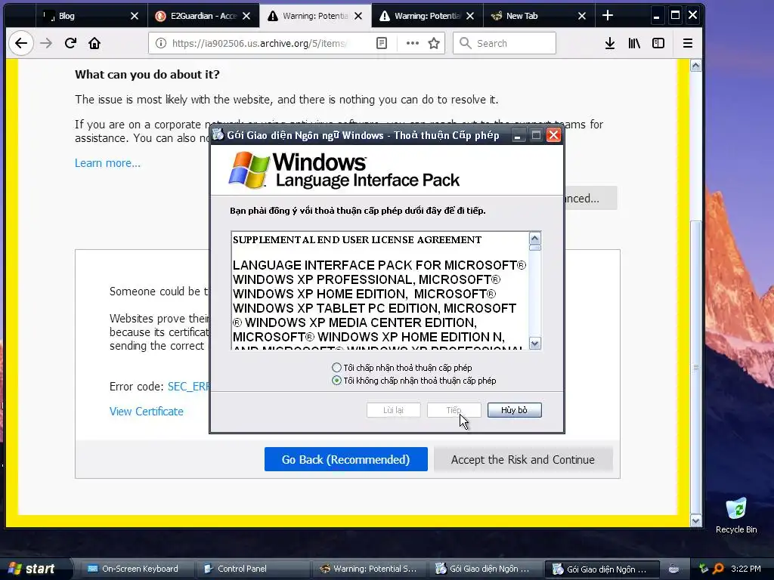Open a new tab with plus button
Image resolution: width=774 pixels, height=580 pixels.
pyautogui.click(x=608, y=16)
